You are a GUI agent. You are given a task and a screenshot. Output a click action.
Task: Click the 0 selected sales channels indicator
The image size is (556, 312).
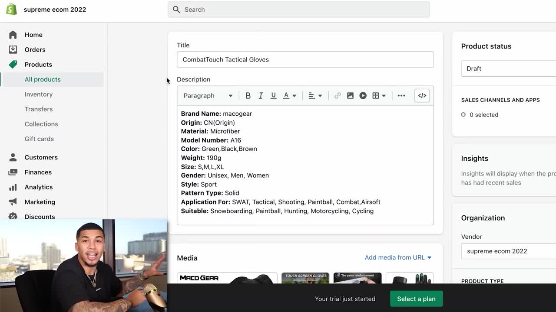click(x=480, y=115)
